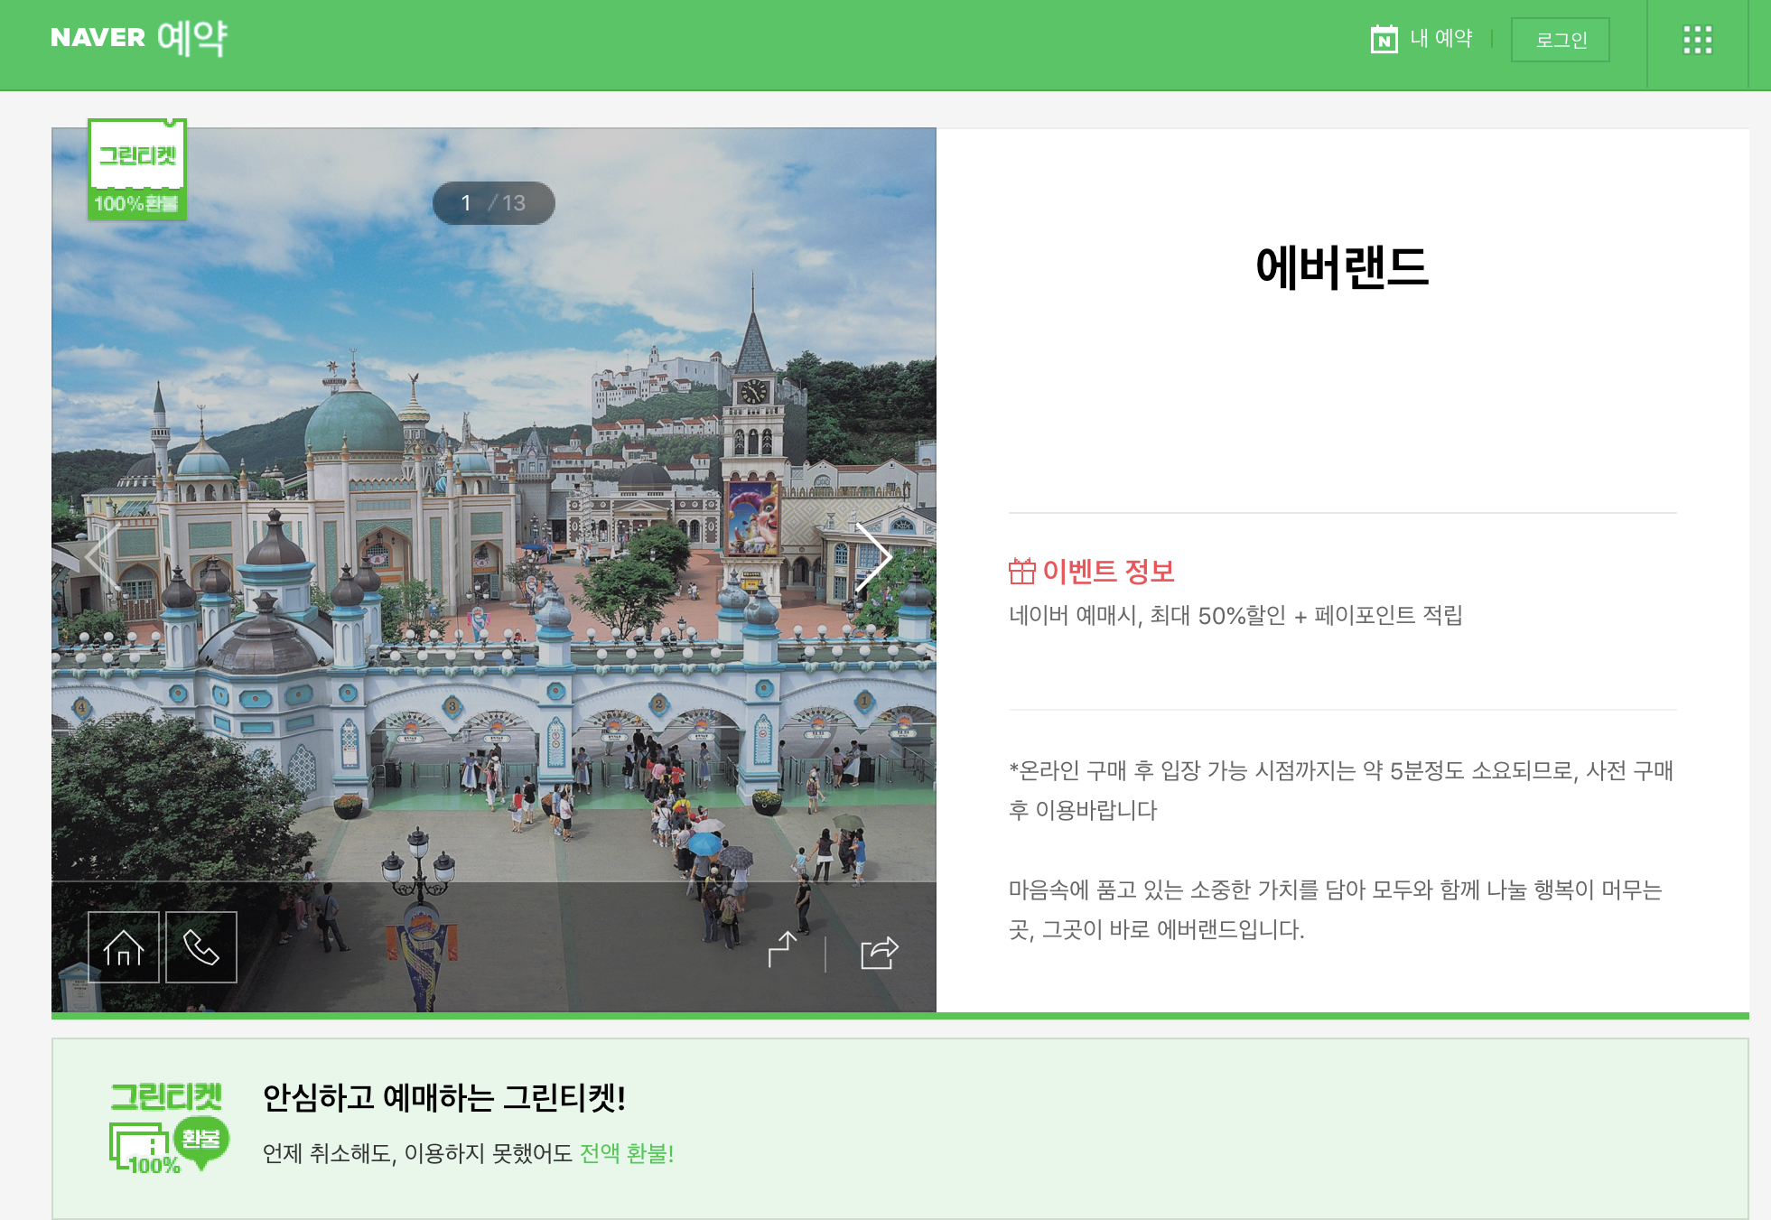Open the nine-dot apps grid menu
1771x1220 pixels.
1697,40
